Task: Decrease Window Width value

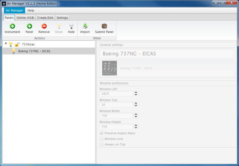Action: click(136, 117)
